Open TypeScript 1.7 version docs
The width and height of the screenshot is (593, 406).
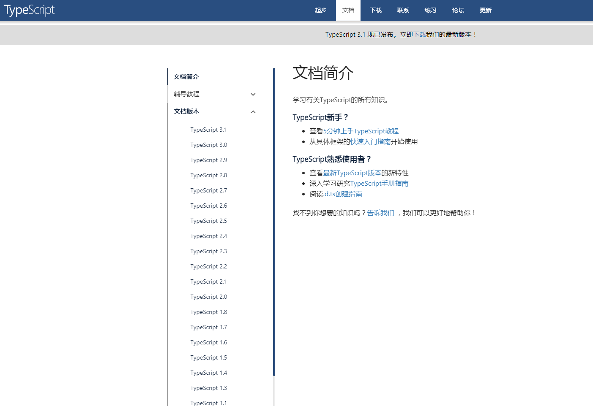[209, 327]
